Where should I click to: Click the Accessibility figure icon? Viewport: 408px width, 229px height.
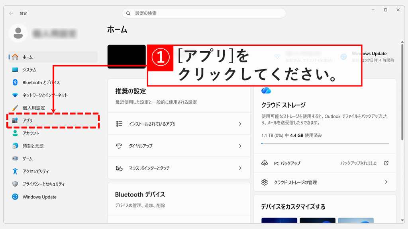[15, 171]
